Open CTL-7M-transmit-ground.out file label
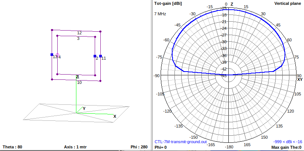 point(180,142)
